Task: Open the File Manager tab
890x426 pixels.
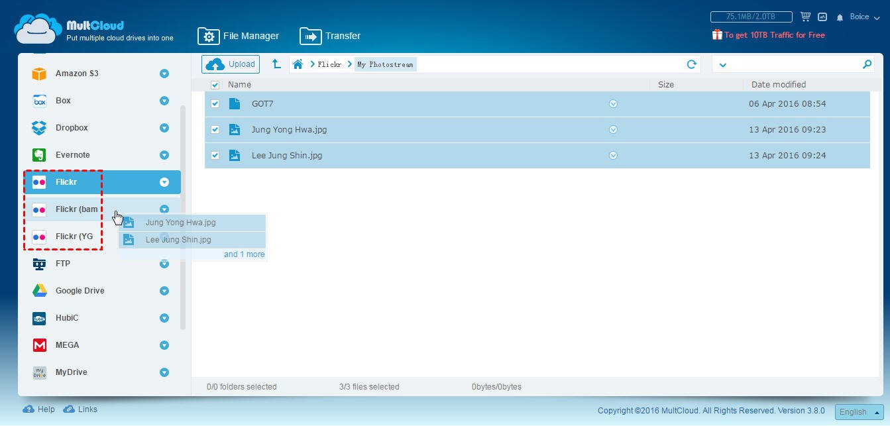Action: point(239,36)
